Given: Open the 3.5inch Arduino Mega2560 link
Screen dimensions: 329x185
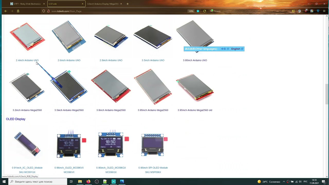Looking at the screenshot, I should pos(69,110).
